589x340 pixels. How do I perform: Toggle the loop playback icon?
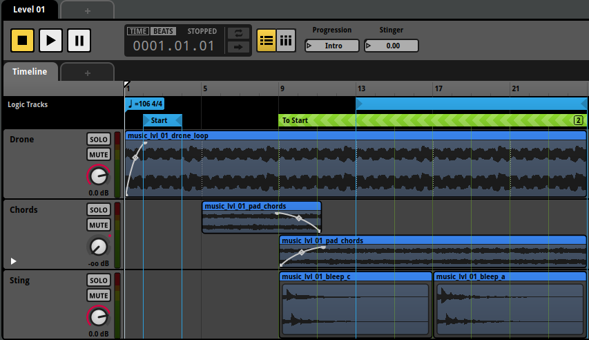click(238, 33)
